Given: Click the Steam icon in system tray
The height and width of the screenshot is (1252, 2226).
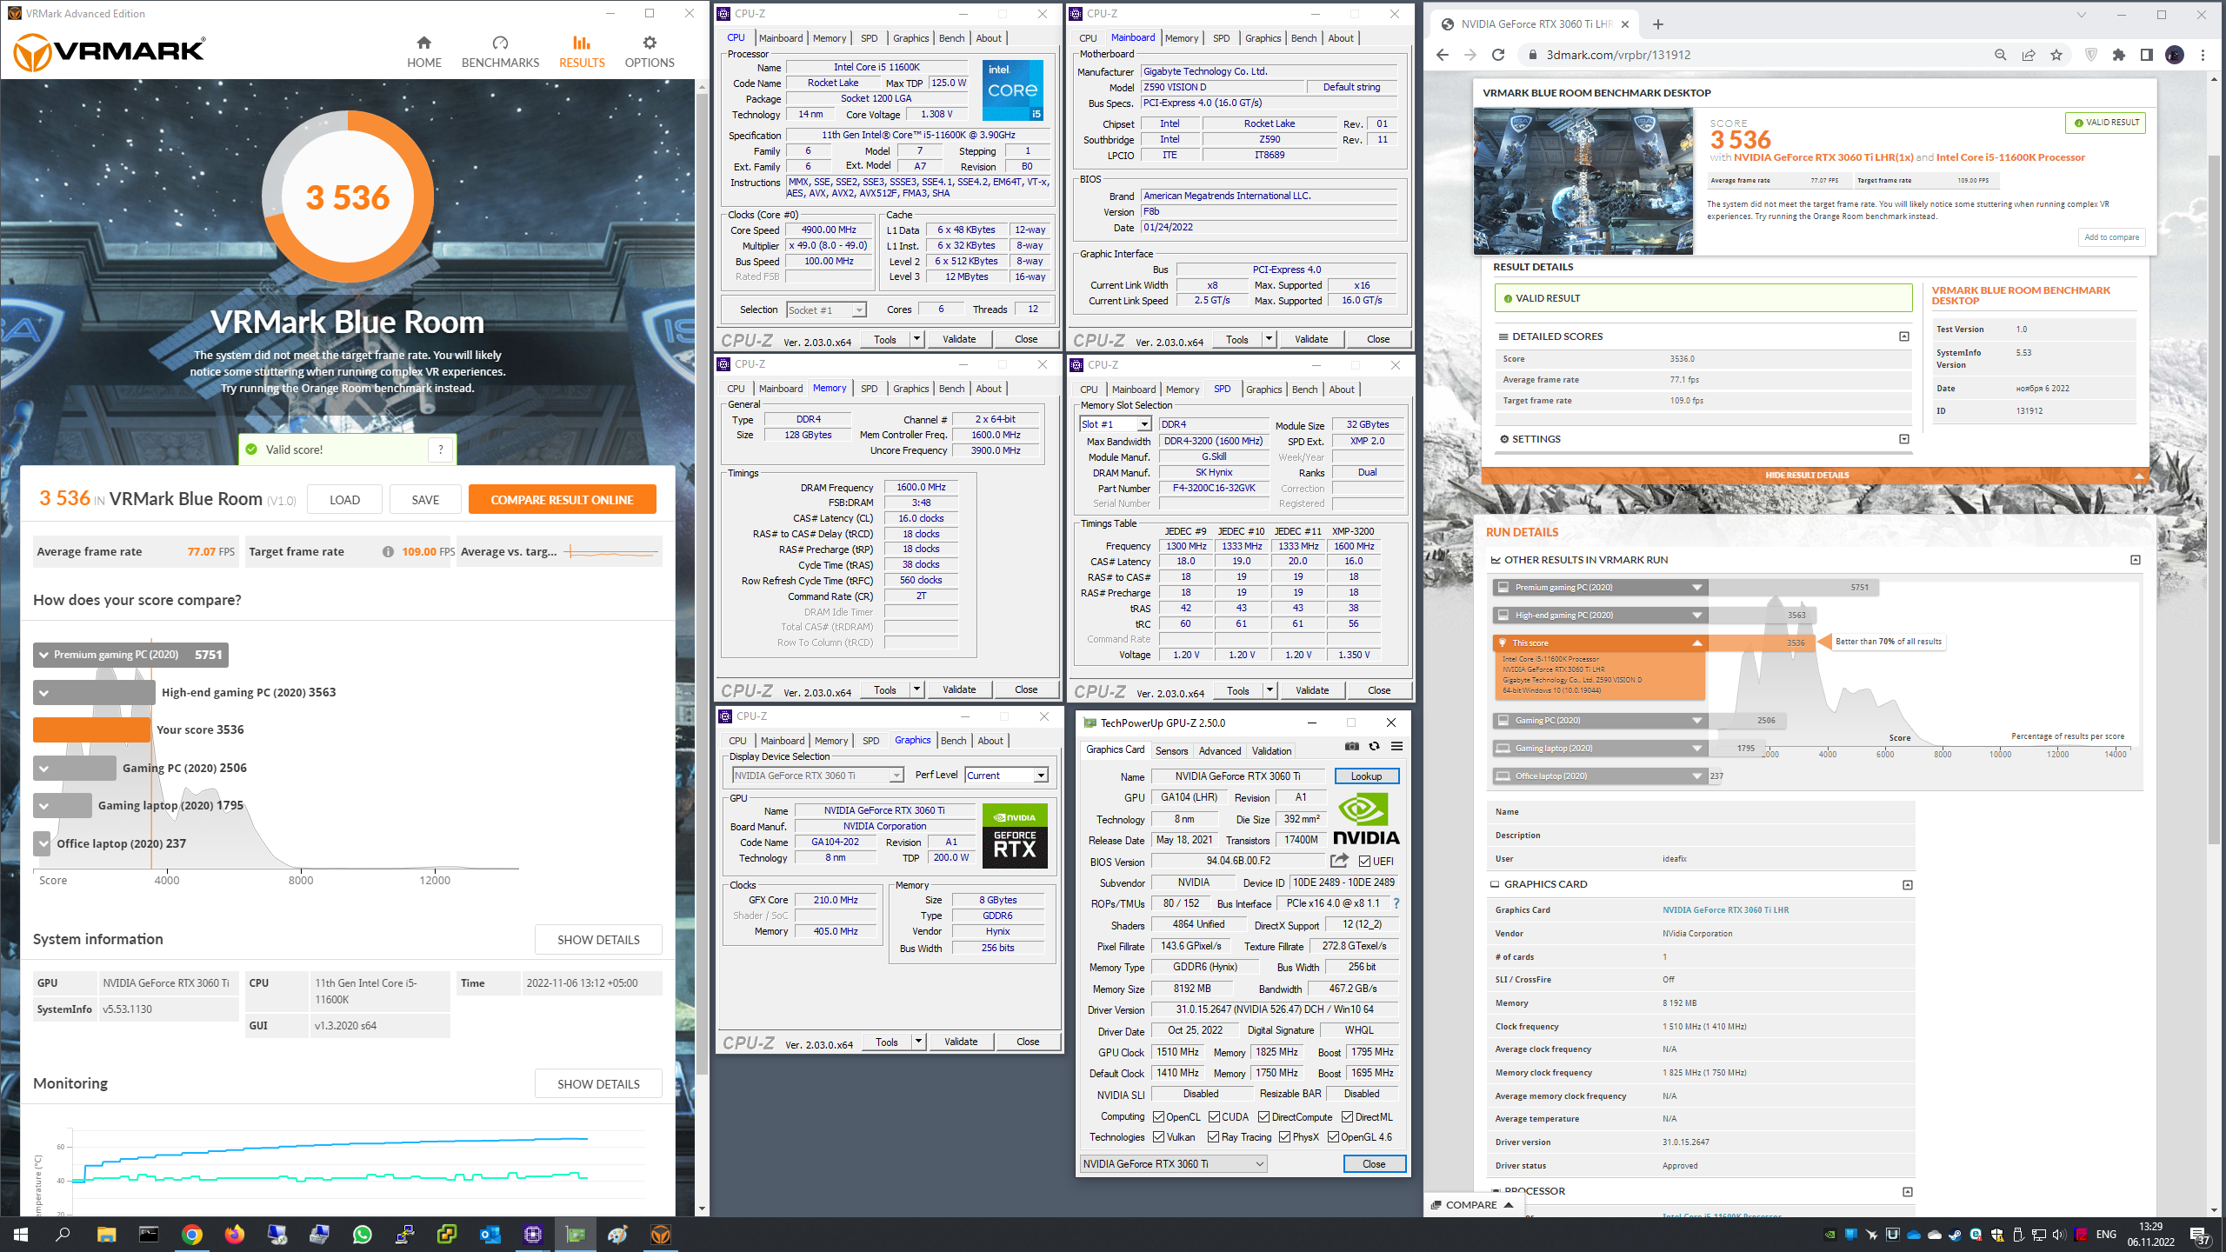Looking at the screenshot, I should coord(1955,1235).
